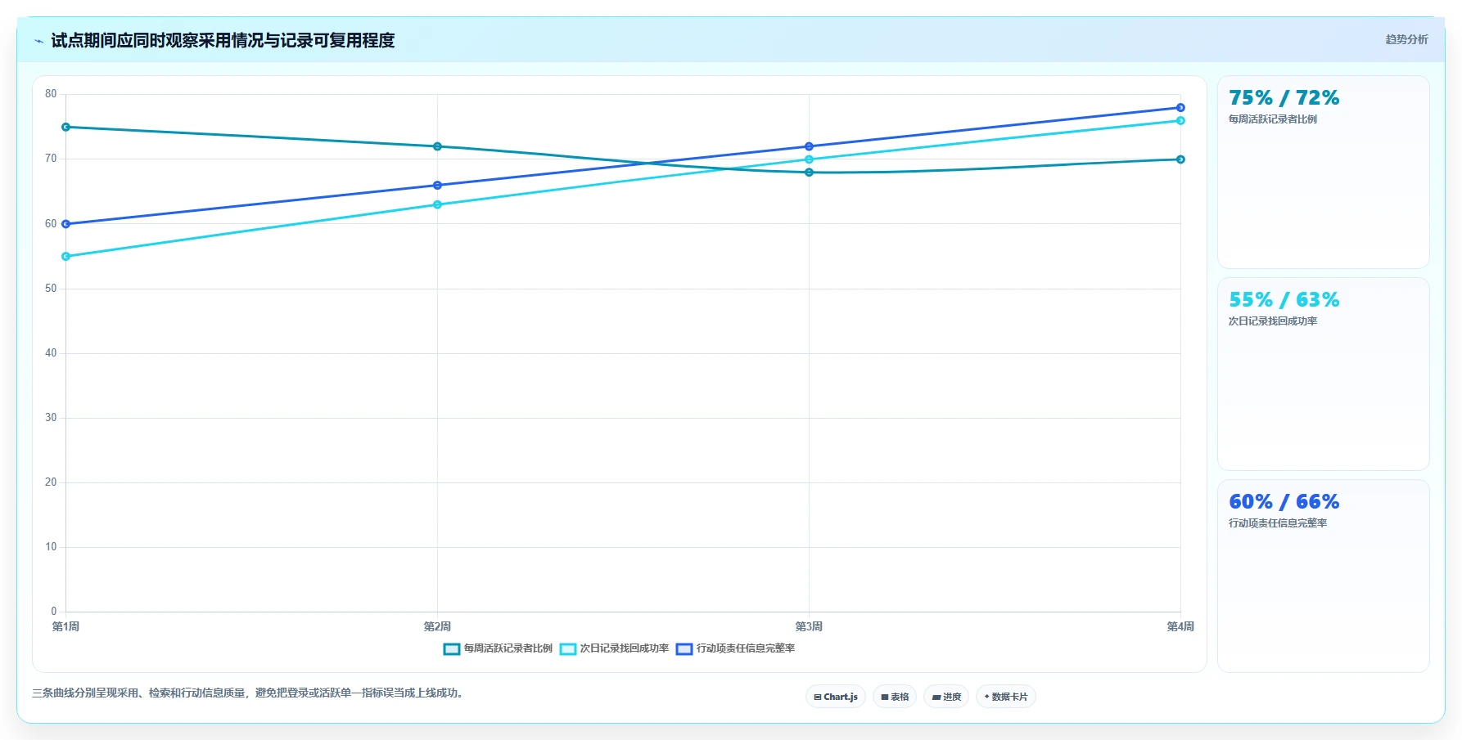Click the 第2周 point on the teal line
1462x740 pixels.
[437, 146]
